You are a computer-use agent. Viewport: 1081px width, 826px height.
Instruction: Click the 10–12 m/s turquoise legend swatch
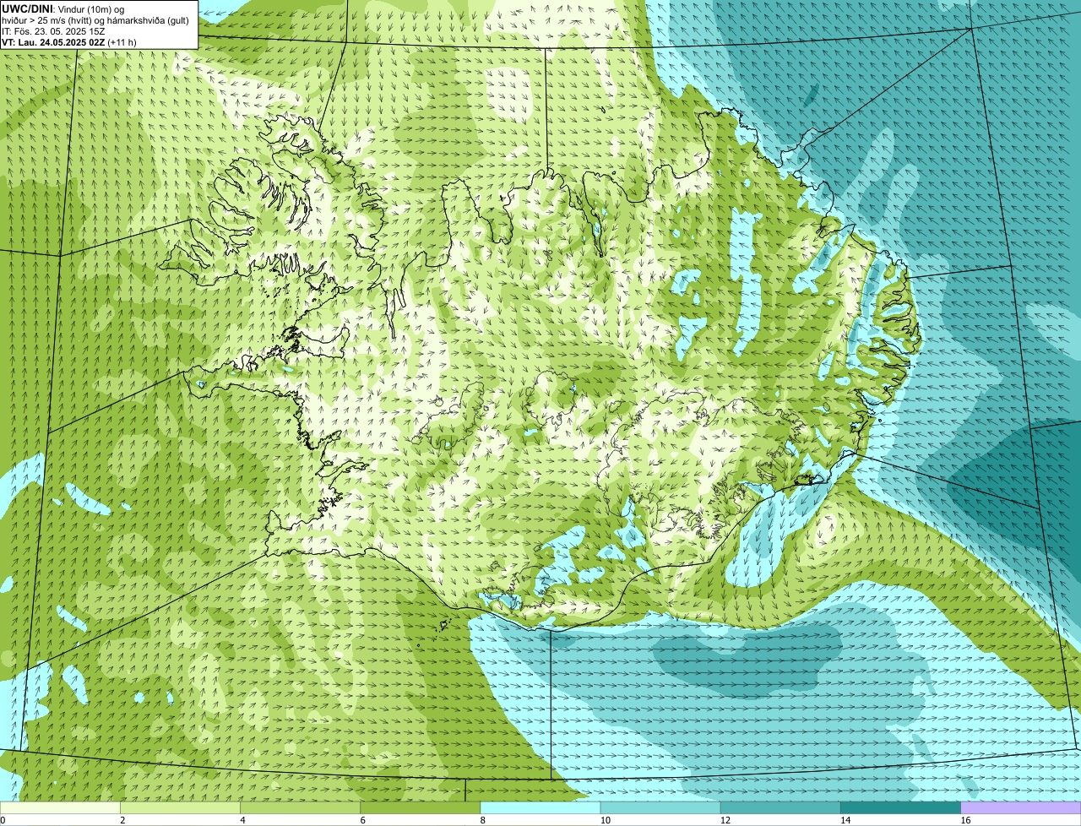660,808
